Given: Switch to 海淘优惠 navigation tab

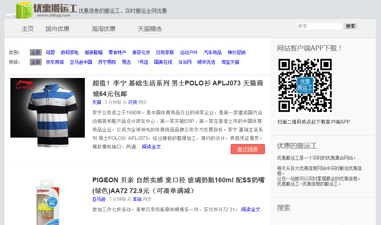Looking at the screenshot, I should click(103, 29).
